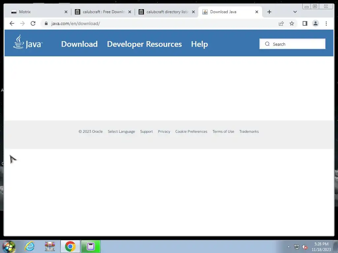
Task: Share this page using the share icon
Action: (281, 23)
